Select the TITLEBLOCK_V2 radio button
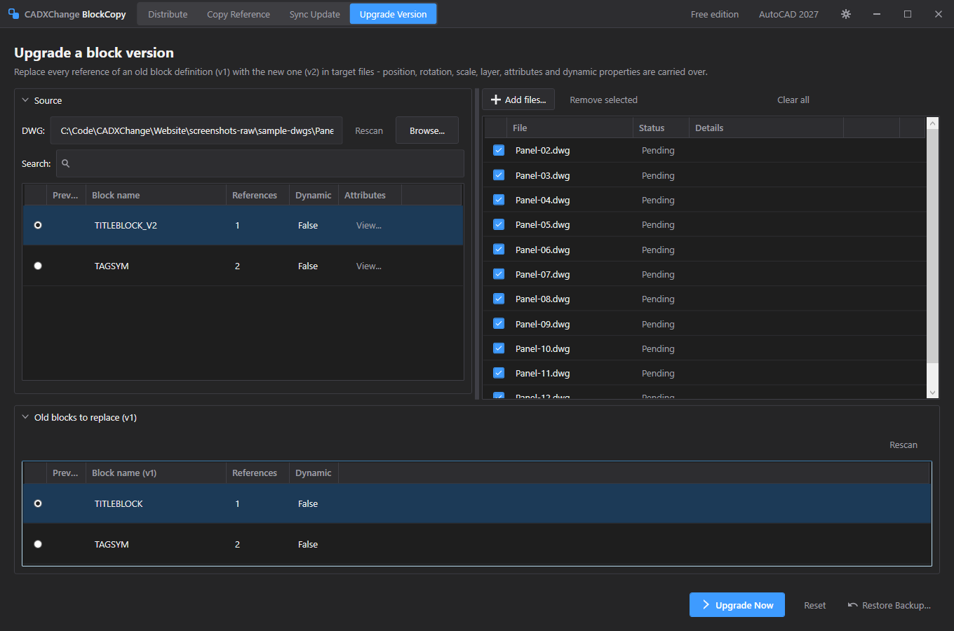The height and width of the screenshot is (631, 954). pos(38,225)
